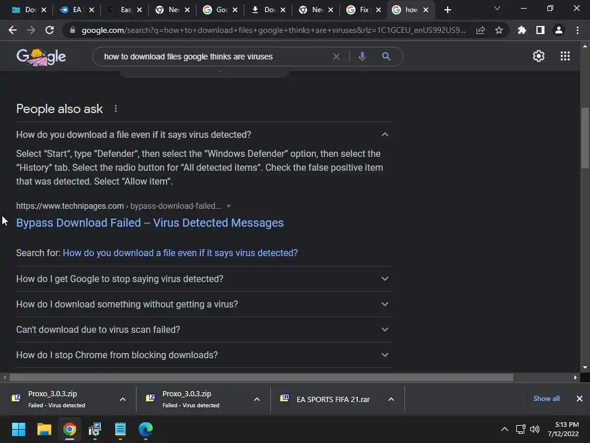Open clock and date in taskbar
This screenshot has width=590, height=443.
pos(563,429)
